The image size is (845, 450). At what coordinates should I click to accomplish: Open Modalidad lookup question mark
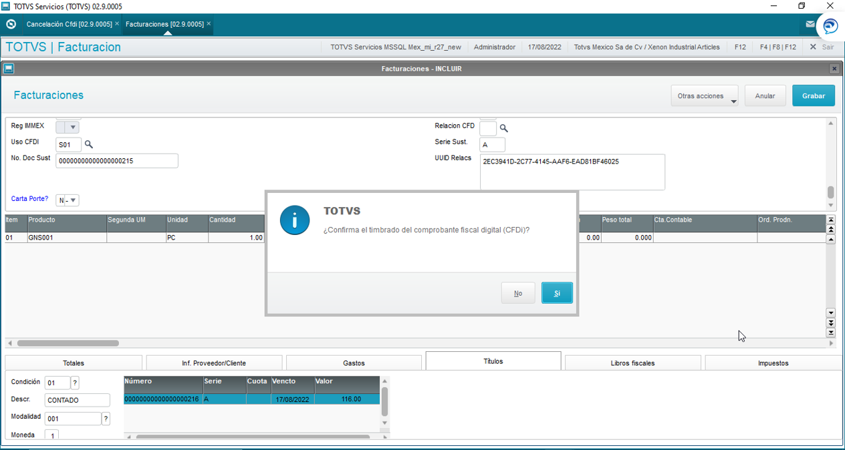(106, 419)
